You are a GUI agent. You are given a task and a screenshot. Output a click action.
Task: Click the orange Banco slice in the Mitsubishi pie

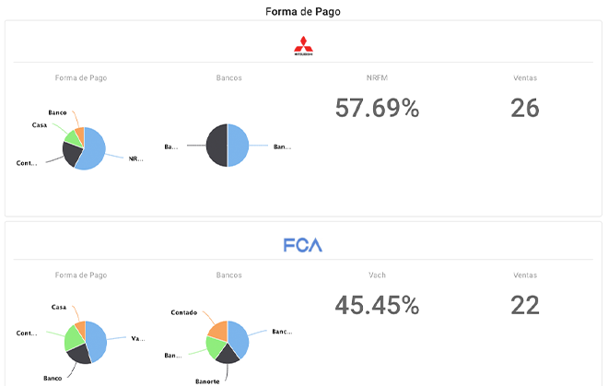coord(80,134)
